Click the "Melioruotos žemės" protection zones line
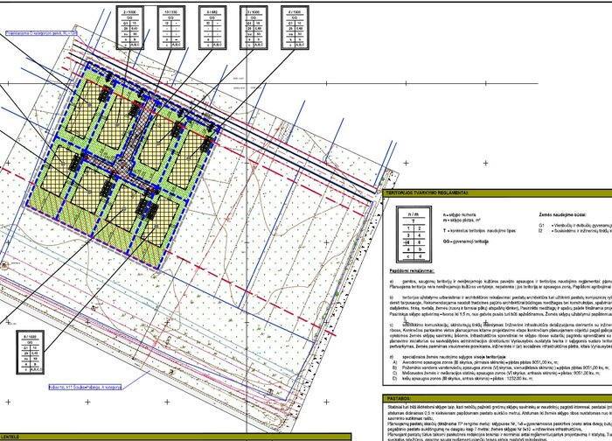The width and height of the screenshot is (612, 441). (x=497, y=374)
